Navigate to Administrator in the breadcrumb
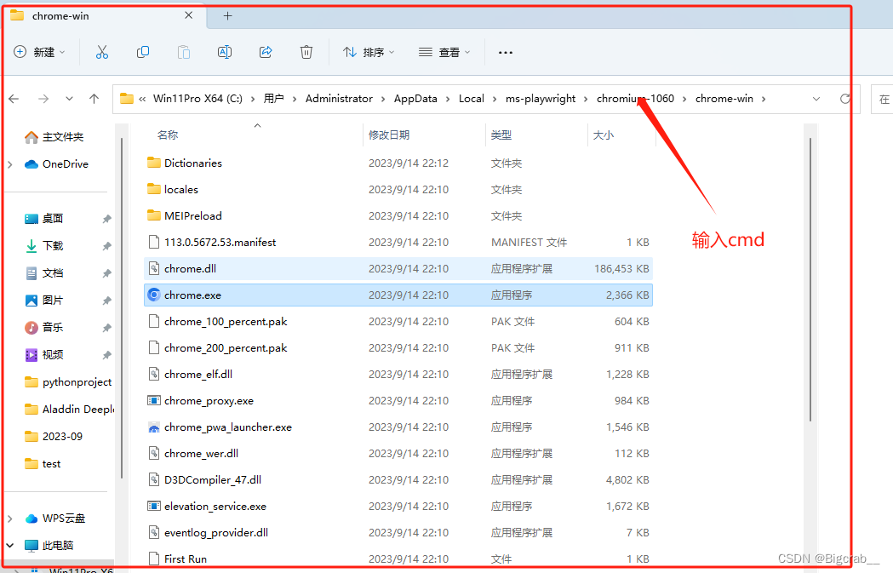Image resolution: width=893 pixels, height=573 pixels. point(339,99)
